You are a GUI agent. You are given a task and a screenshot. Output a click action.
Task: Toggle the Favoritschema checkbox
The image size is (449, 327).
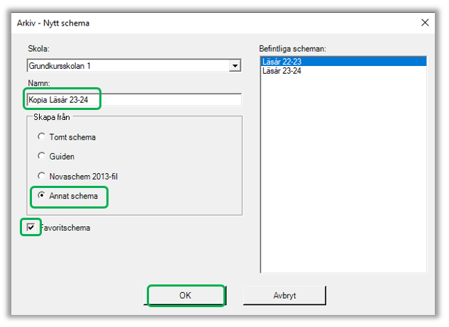(x=30, y=228)
